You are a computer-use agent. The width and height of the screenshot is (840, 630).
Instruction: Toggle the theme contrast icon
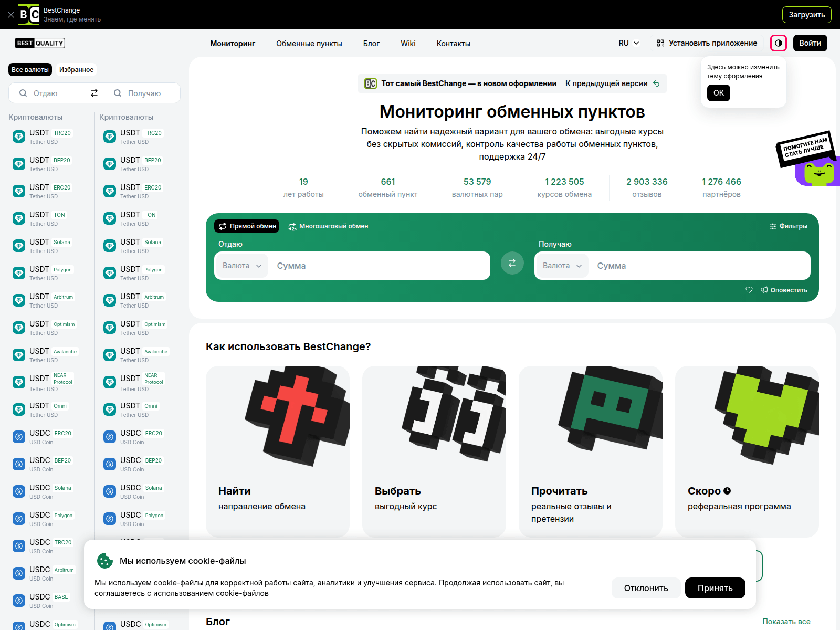click(779, 43)
